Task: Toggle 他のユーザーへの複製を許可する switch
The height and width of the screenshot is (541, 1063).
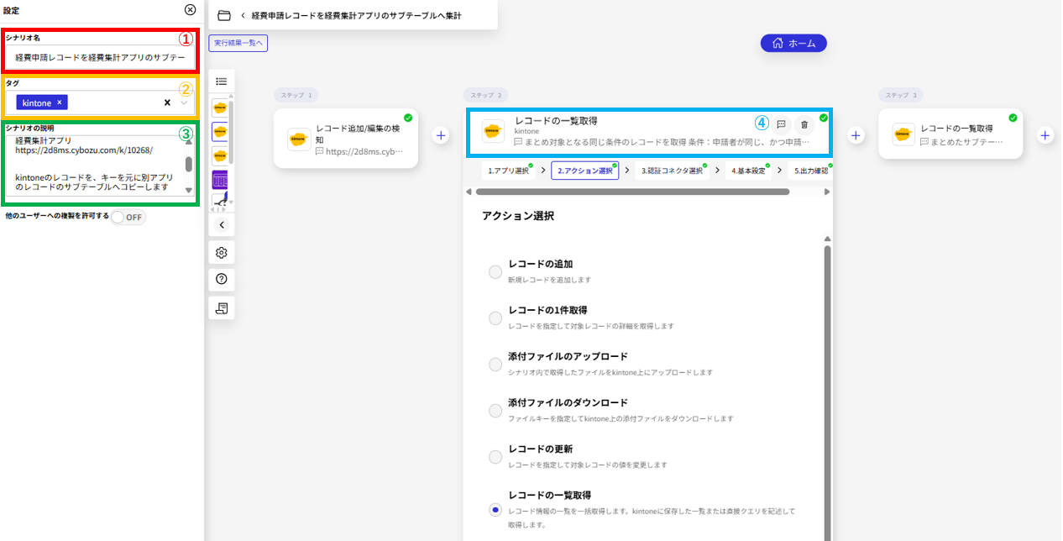Action: tap(128, 218)
